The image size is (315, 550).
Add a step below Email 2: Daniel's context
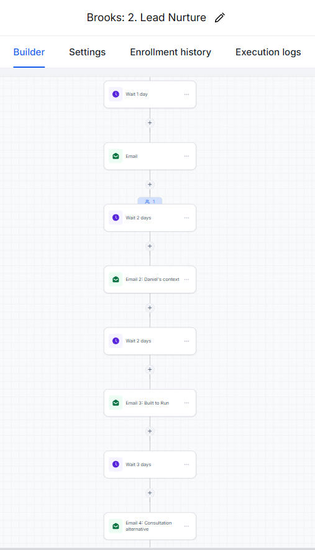150,308
